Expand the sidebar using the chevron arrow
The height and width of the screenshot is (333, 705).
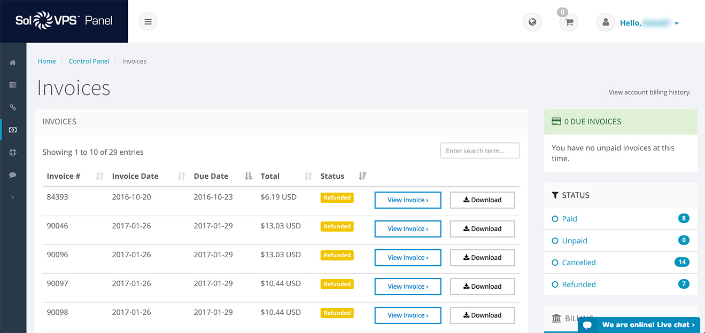click(13, 197)
